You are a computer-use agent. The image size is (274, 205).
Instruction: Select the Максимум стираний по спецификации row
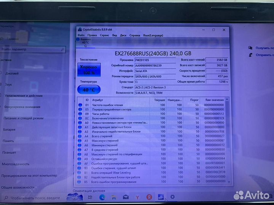[151, 154]
